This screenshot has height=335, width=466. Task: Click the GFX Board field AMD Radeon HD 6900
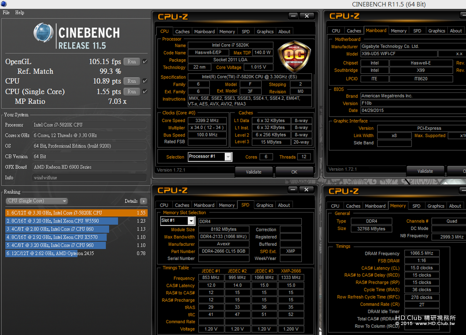90,167
